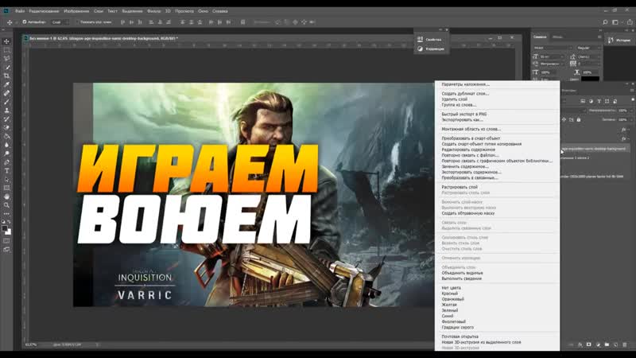Open the Изображение menu
The image size is (636, 358).
coord(76,11)
